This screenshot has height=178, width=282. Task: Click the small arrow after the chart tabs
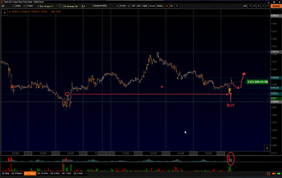(86, 174)
